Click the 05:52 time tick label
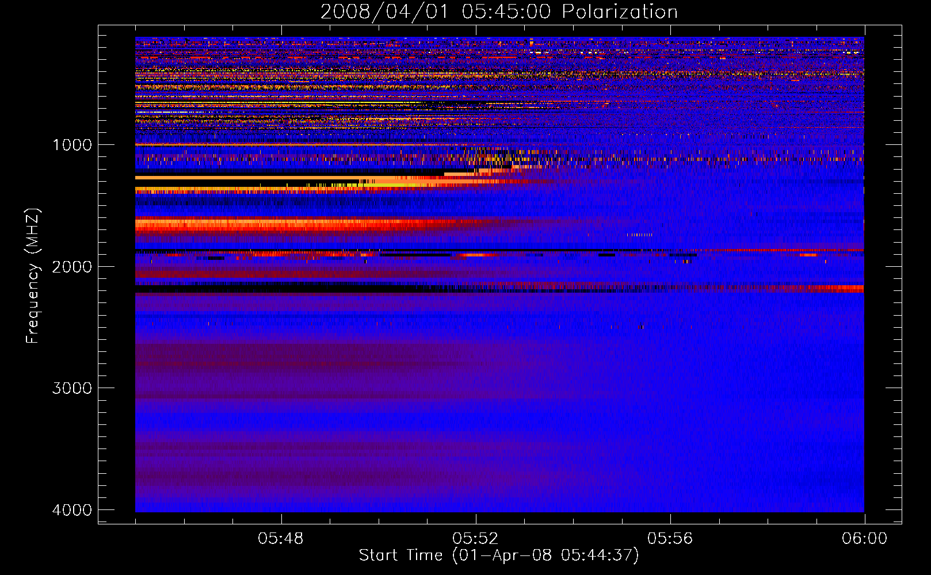931x575 pixels. 475,539
